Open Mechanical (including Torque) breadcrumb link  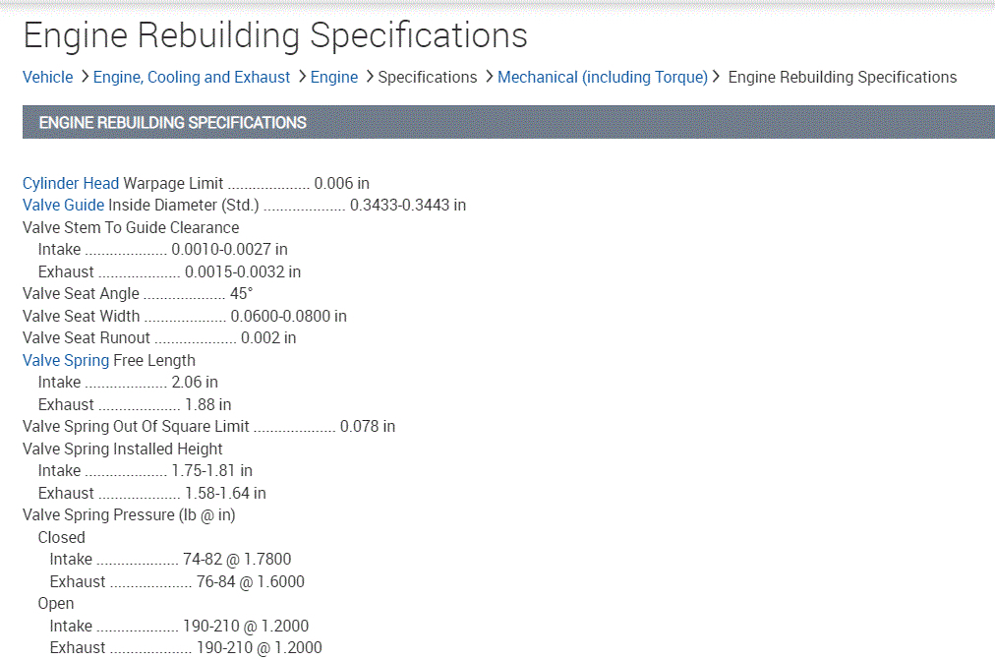coord(603,77)
